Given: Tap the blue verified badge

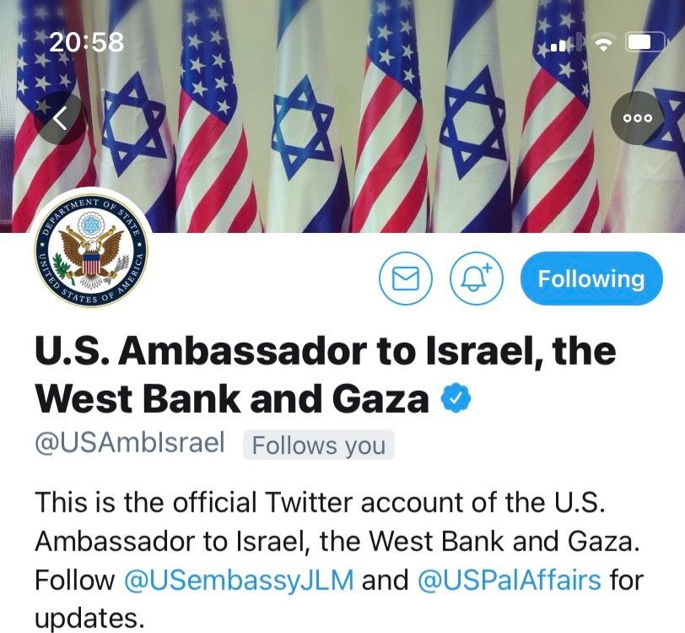Looking at the screenshot, I should click(x=456, y=398).
